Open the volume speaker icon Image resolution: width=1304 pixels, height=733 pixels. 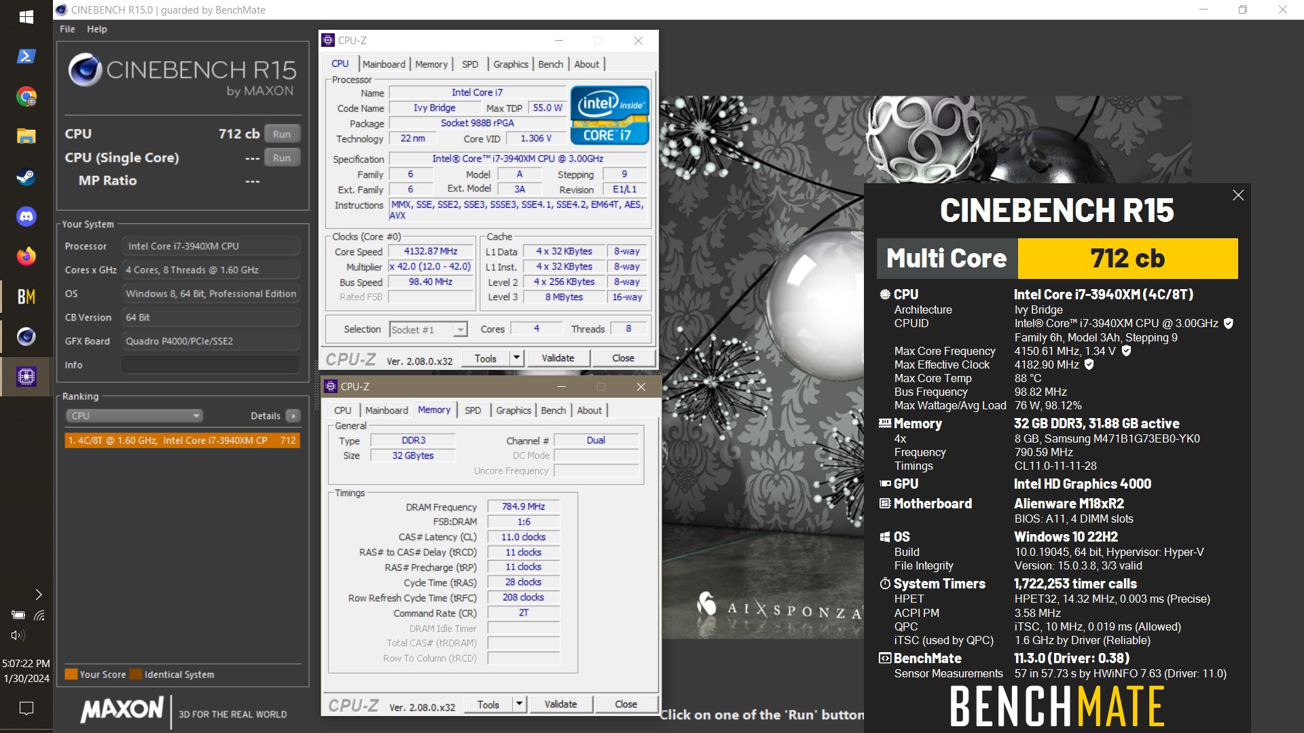18,635
